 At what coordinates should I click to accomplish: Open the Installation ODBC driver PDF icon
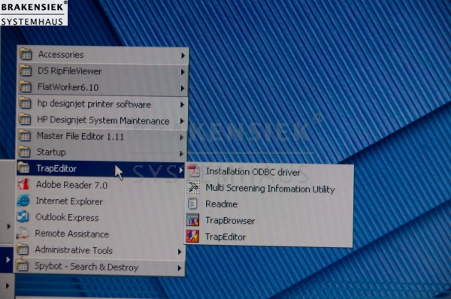(x=194, y=171)
